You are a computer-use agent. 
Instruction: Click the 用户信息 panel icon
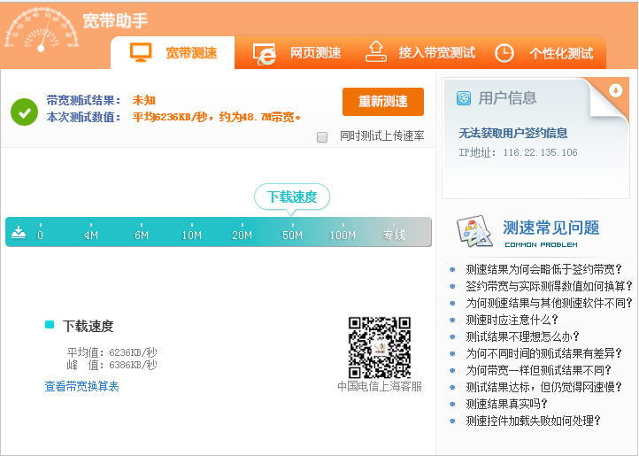coord(464,98)
